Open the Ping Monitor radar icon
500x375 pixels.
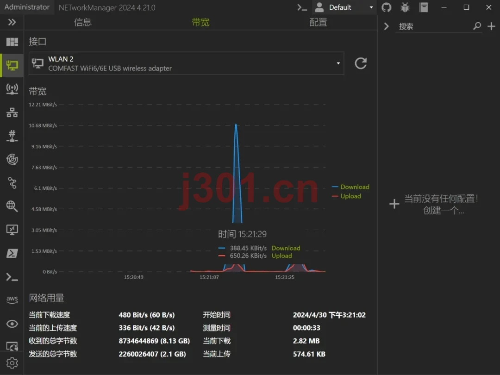(x=12, y=159)
